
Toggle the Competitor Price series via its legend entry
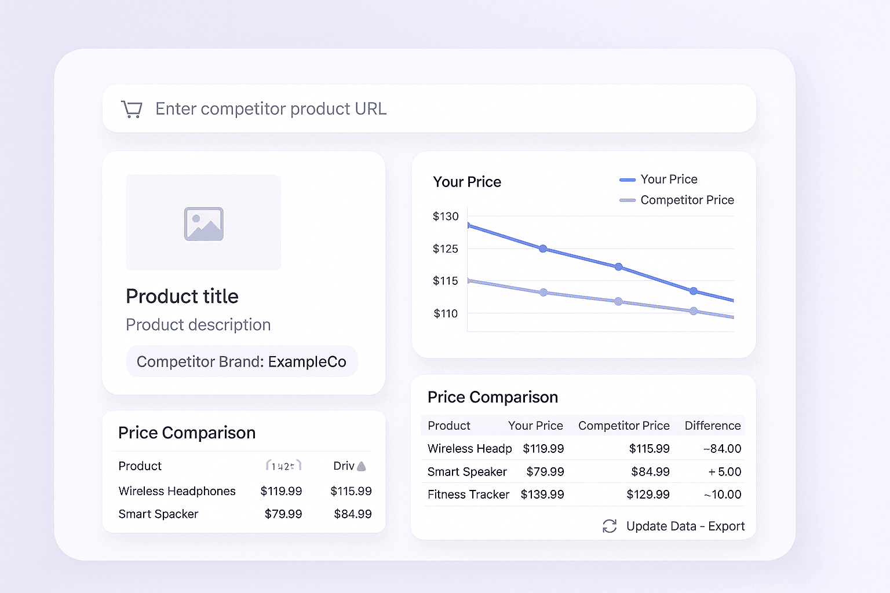(687, 200)
